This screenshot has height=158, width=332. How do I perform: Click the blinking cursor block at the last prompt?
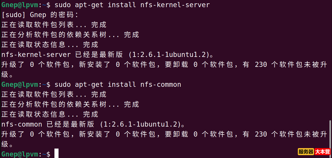[56, 153]
